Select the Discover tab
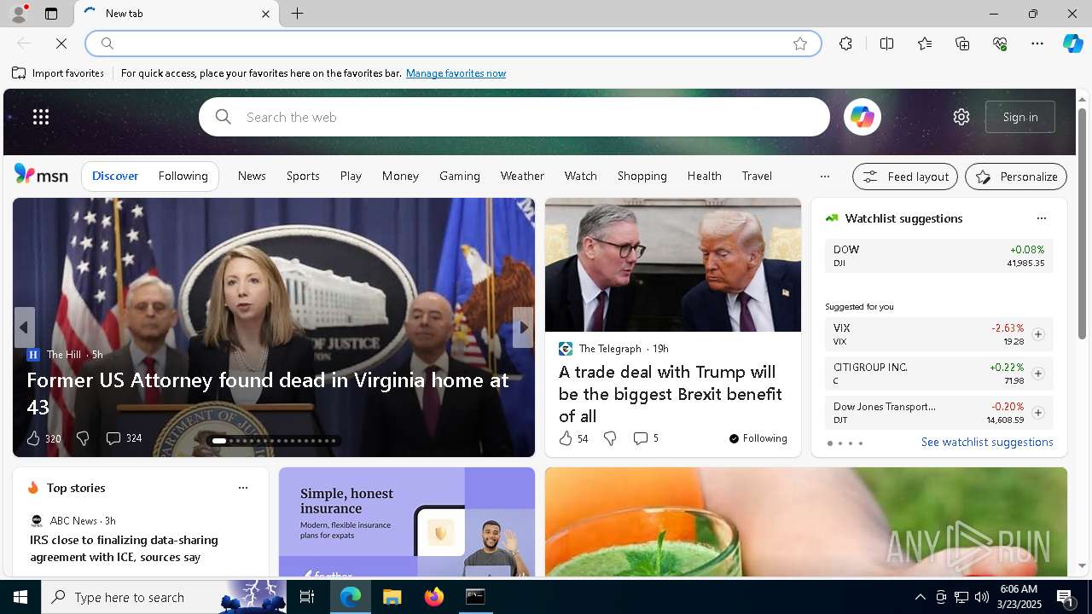 click(115, 176)
